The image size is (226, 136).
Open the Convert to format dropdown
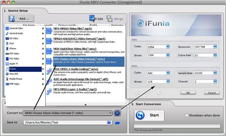click(x=67, y=113)
